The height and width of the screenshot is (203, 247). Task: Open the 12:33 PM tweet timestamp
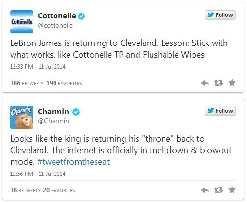(38, 67)
